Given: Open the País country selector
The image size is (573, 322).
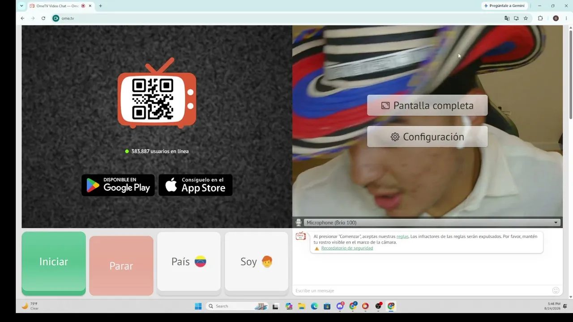Looking at the screenshot, I should click(x=189, y=262).
